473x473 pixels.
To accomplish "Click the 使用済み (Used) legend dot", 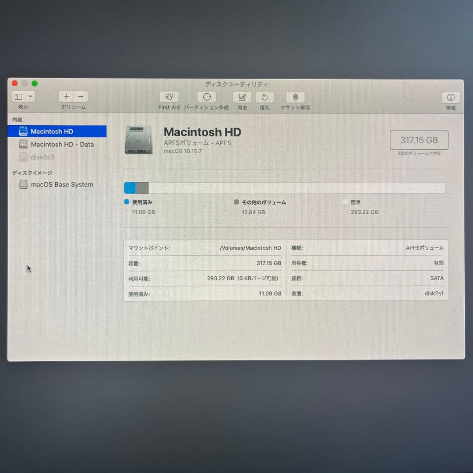I will pos(127,202).
